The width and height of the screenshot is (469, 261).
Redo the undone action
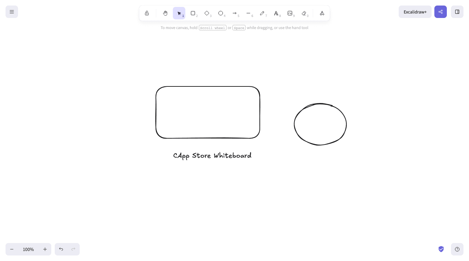pos(73,249)
